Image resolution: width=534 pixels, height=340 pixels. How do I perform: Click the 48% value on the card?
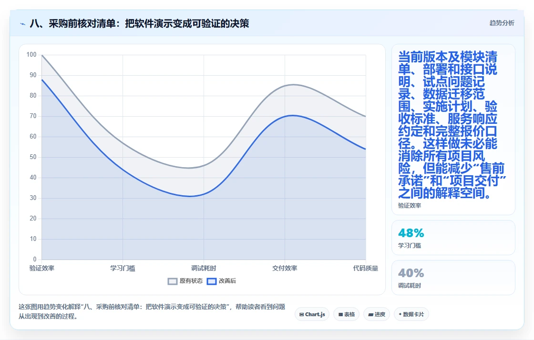coord(411,233)
